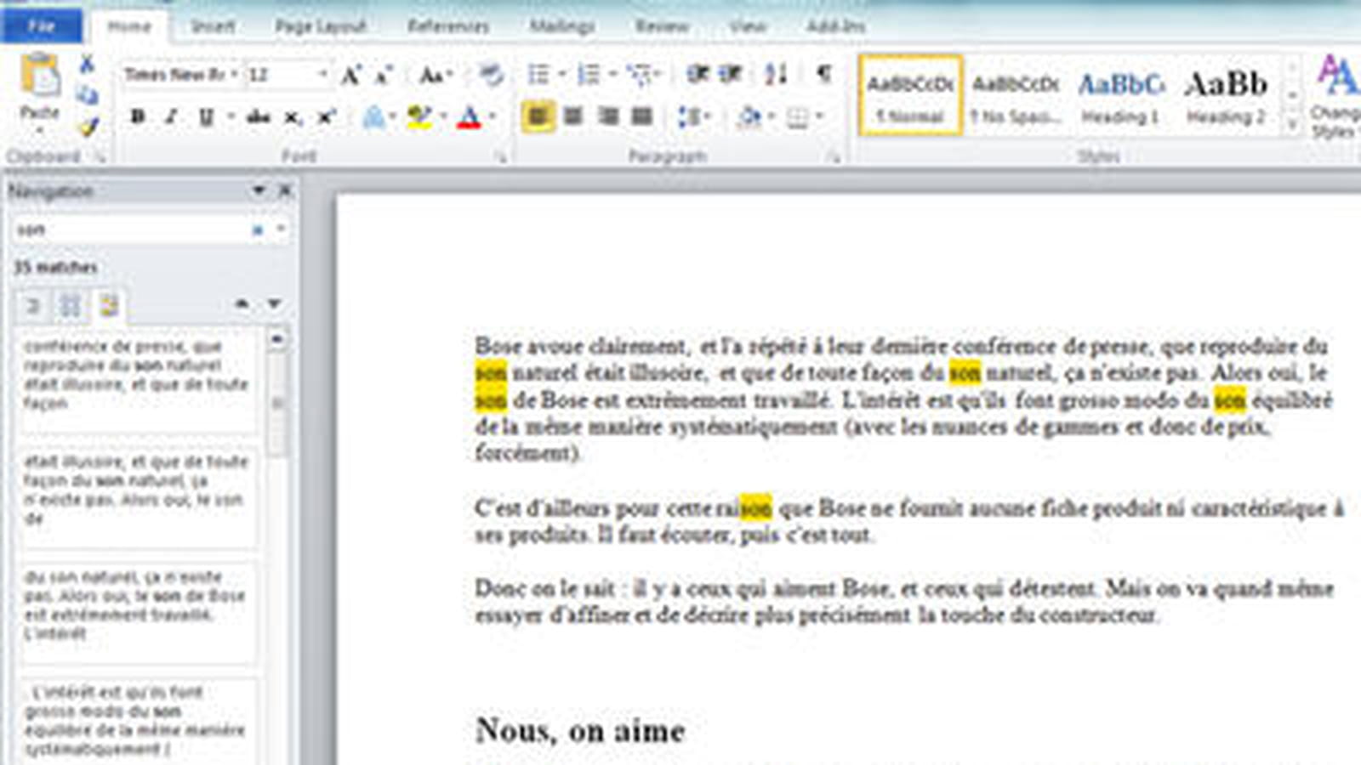Viewport: 1361px width, 765px height.
Task: Click the Clear Formatting icon
Action: pyautogui.click(x=491, y=75)
